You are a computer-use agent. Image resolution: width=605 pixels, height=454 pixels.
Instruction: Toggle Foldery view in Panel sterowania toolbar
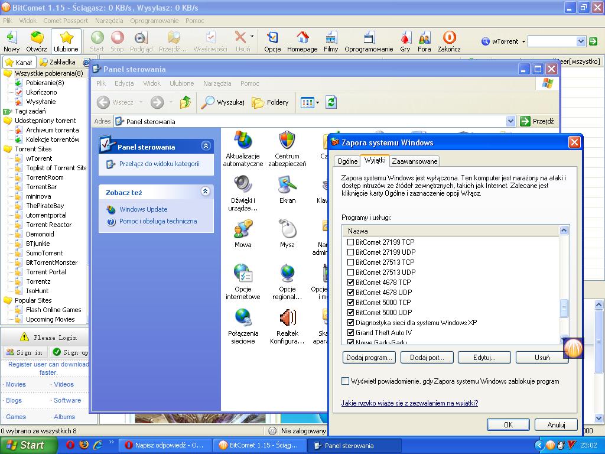270,102
